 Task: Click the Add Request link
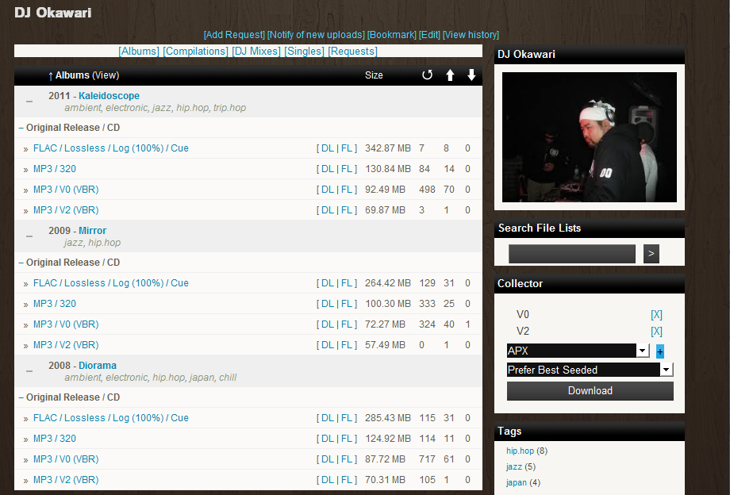(x=234, y=35)
